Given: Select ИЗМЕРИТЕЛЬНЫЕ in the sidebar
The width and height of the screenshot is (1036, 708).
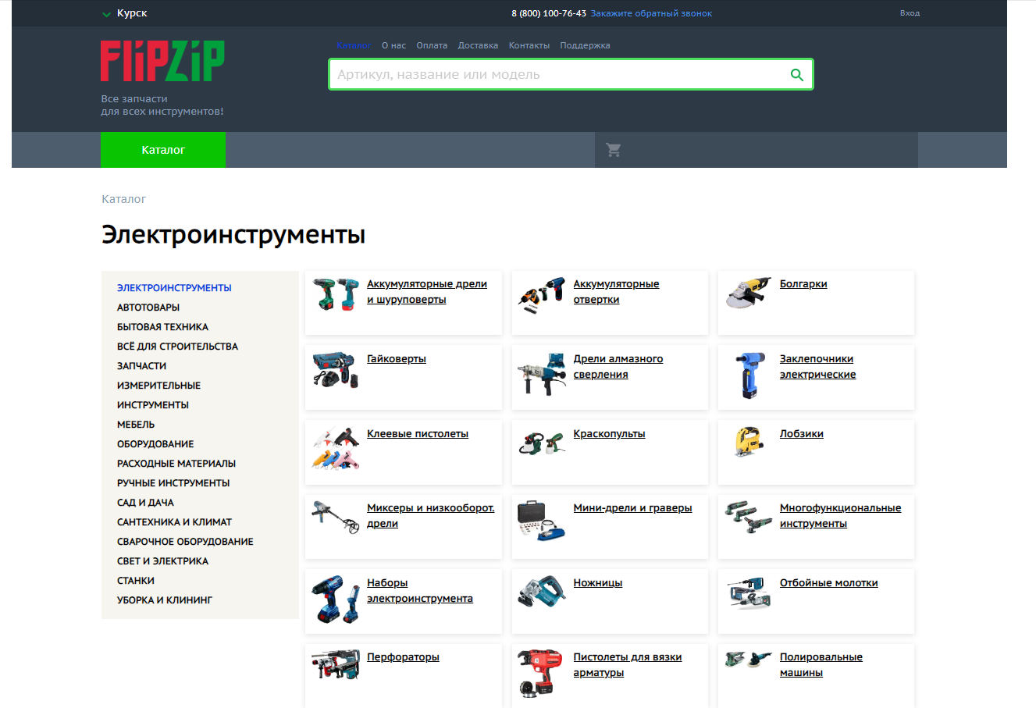Looking at the screenshot, I should tap(158, 386).
